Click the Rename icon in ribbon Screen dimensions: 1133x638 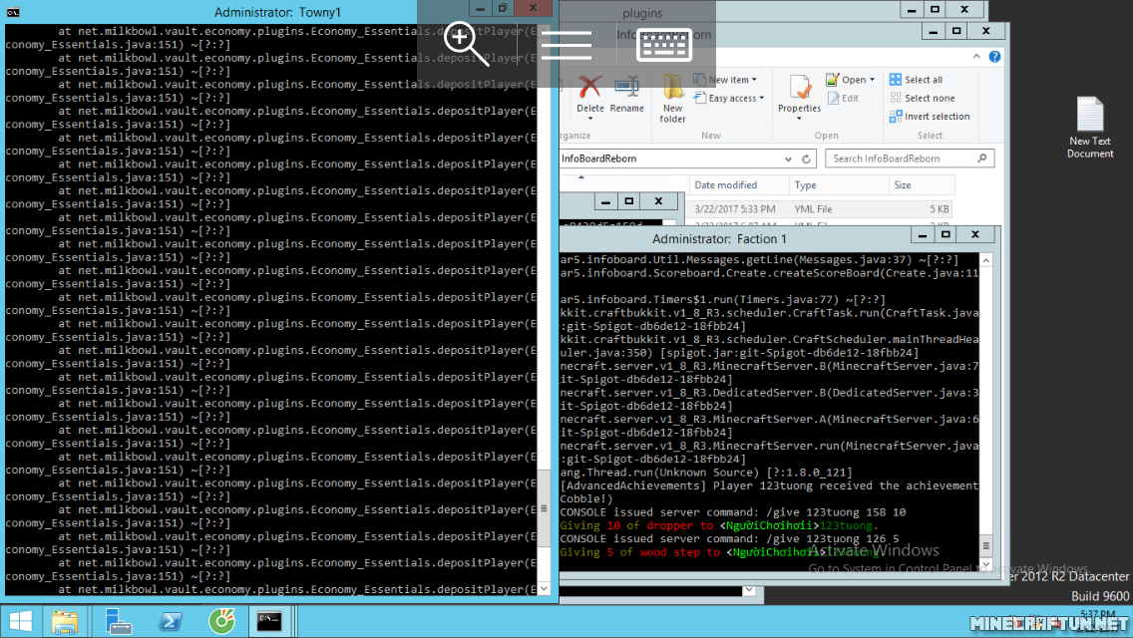[x=627, y=94]
